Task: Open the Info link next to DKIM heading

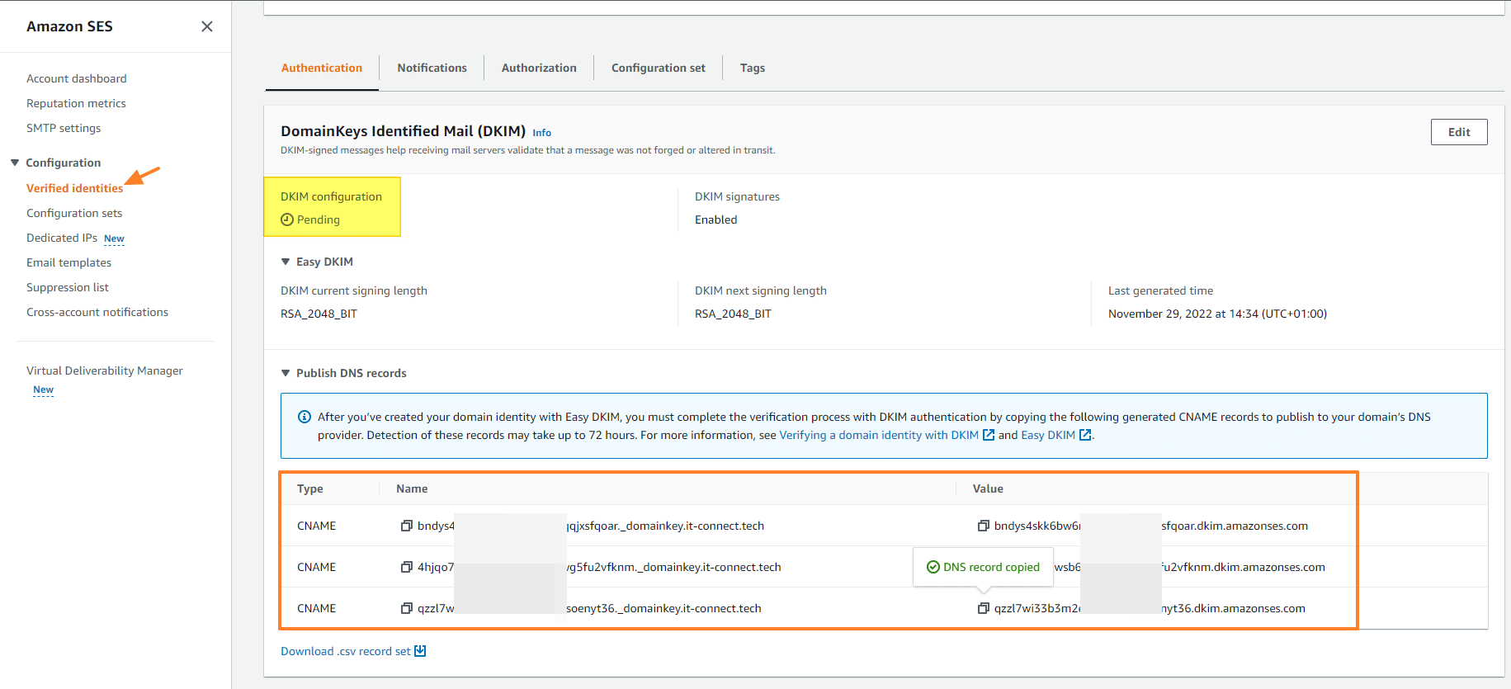Action: (x=541, y=133)
